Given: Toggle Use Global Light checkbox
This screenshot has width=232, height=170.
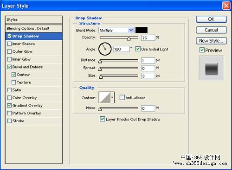Looking at the screenshot, I should point(138,49).
